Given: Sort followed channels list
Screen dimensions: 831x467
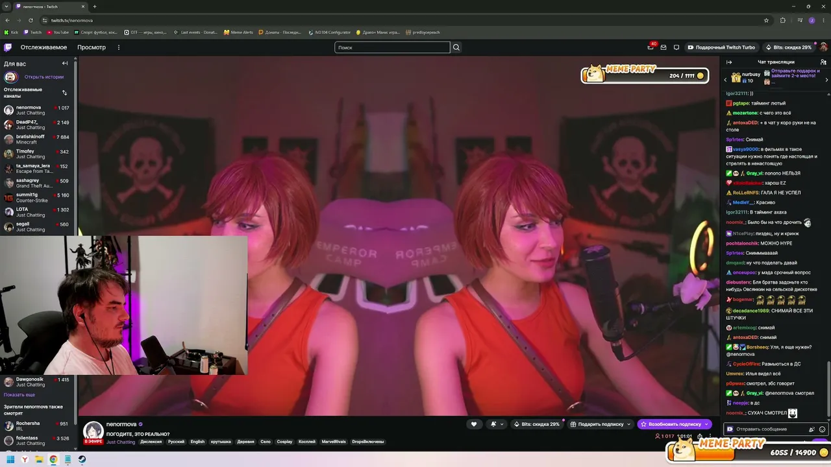Looking at the screenshot, I should click(x=64, y=93).
